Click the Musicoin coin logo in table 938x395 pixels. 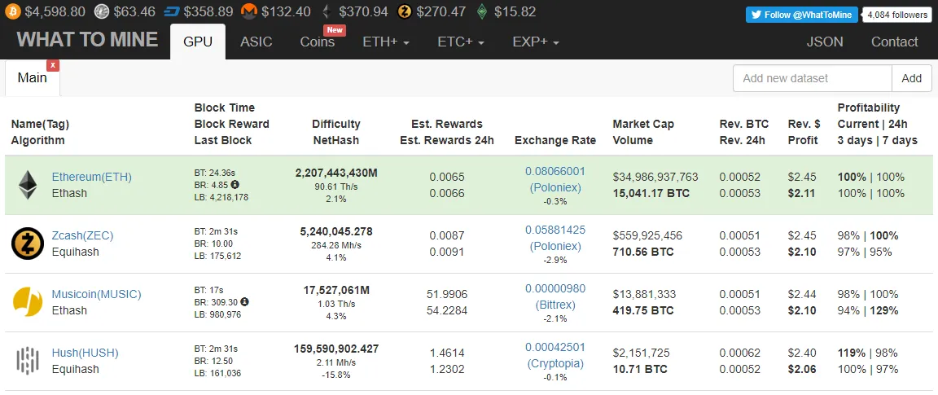point(28,301)
